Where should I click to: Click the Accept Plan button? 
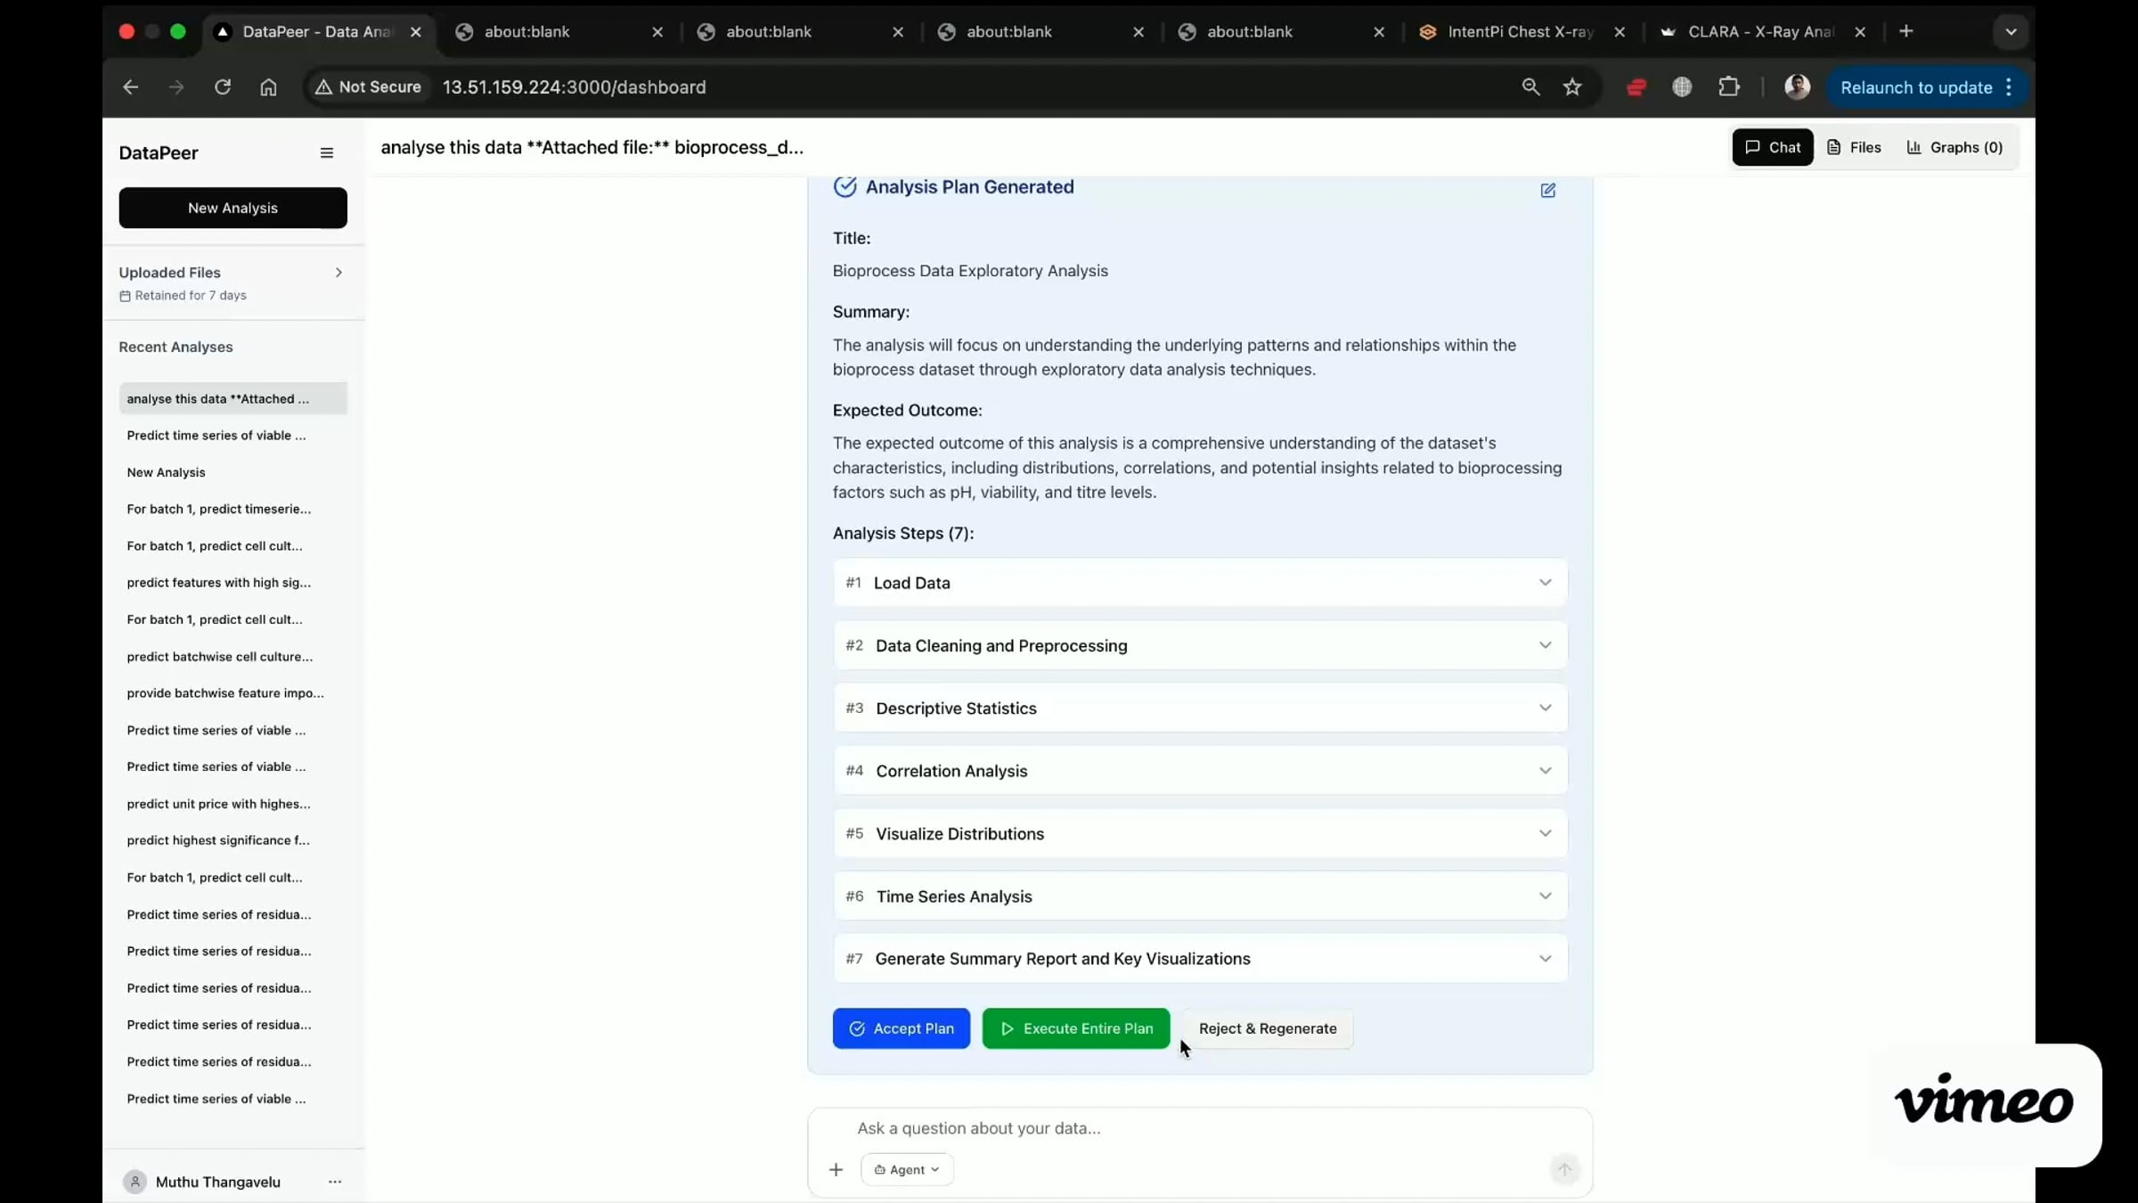point(901,1028)
